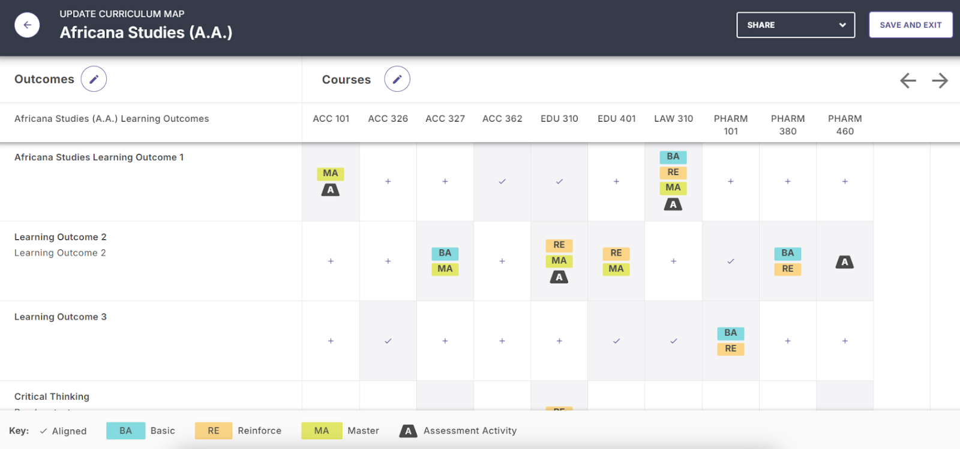Click the yellow MA Master swatch in the key
This screenshot has width=960, height=449.
pos(322,431)
